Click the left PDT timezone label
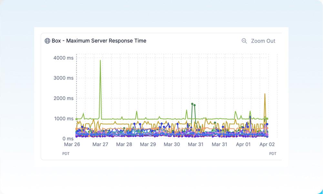 click(66, 154)
